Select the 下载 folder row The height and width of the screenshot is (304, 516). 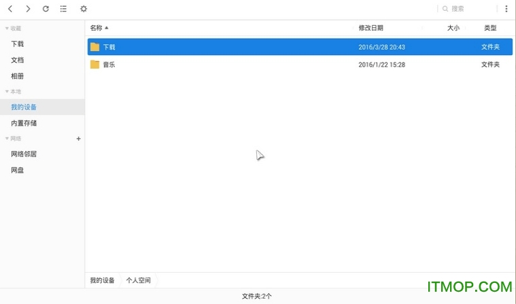coord(272,47)
